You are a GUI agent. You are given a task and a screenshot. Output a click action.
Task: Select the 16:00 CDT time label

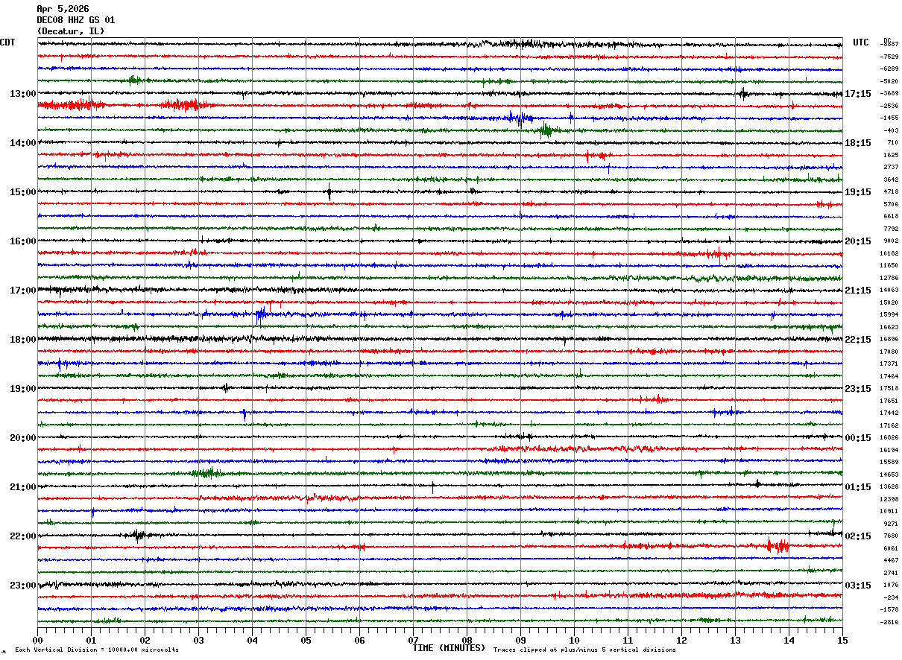point(23,241)
